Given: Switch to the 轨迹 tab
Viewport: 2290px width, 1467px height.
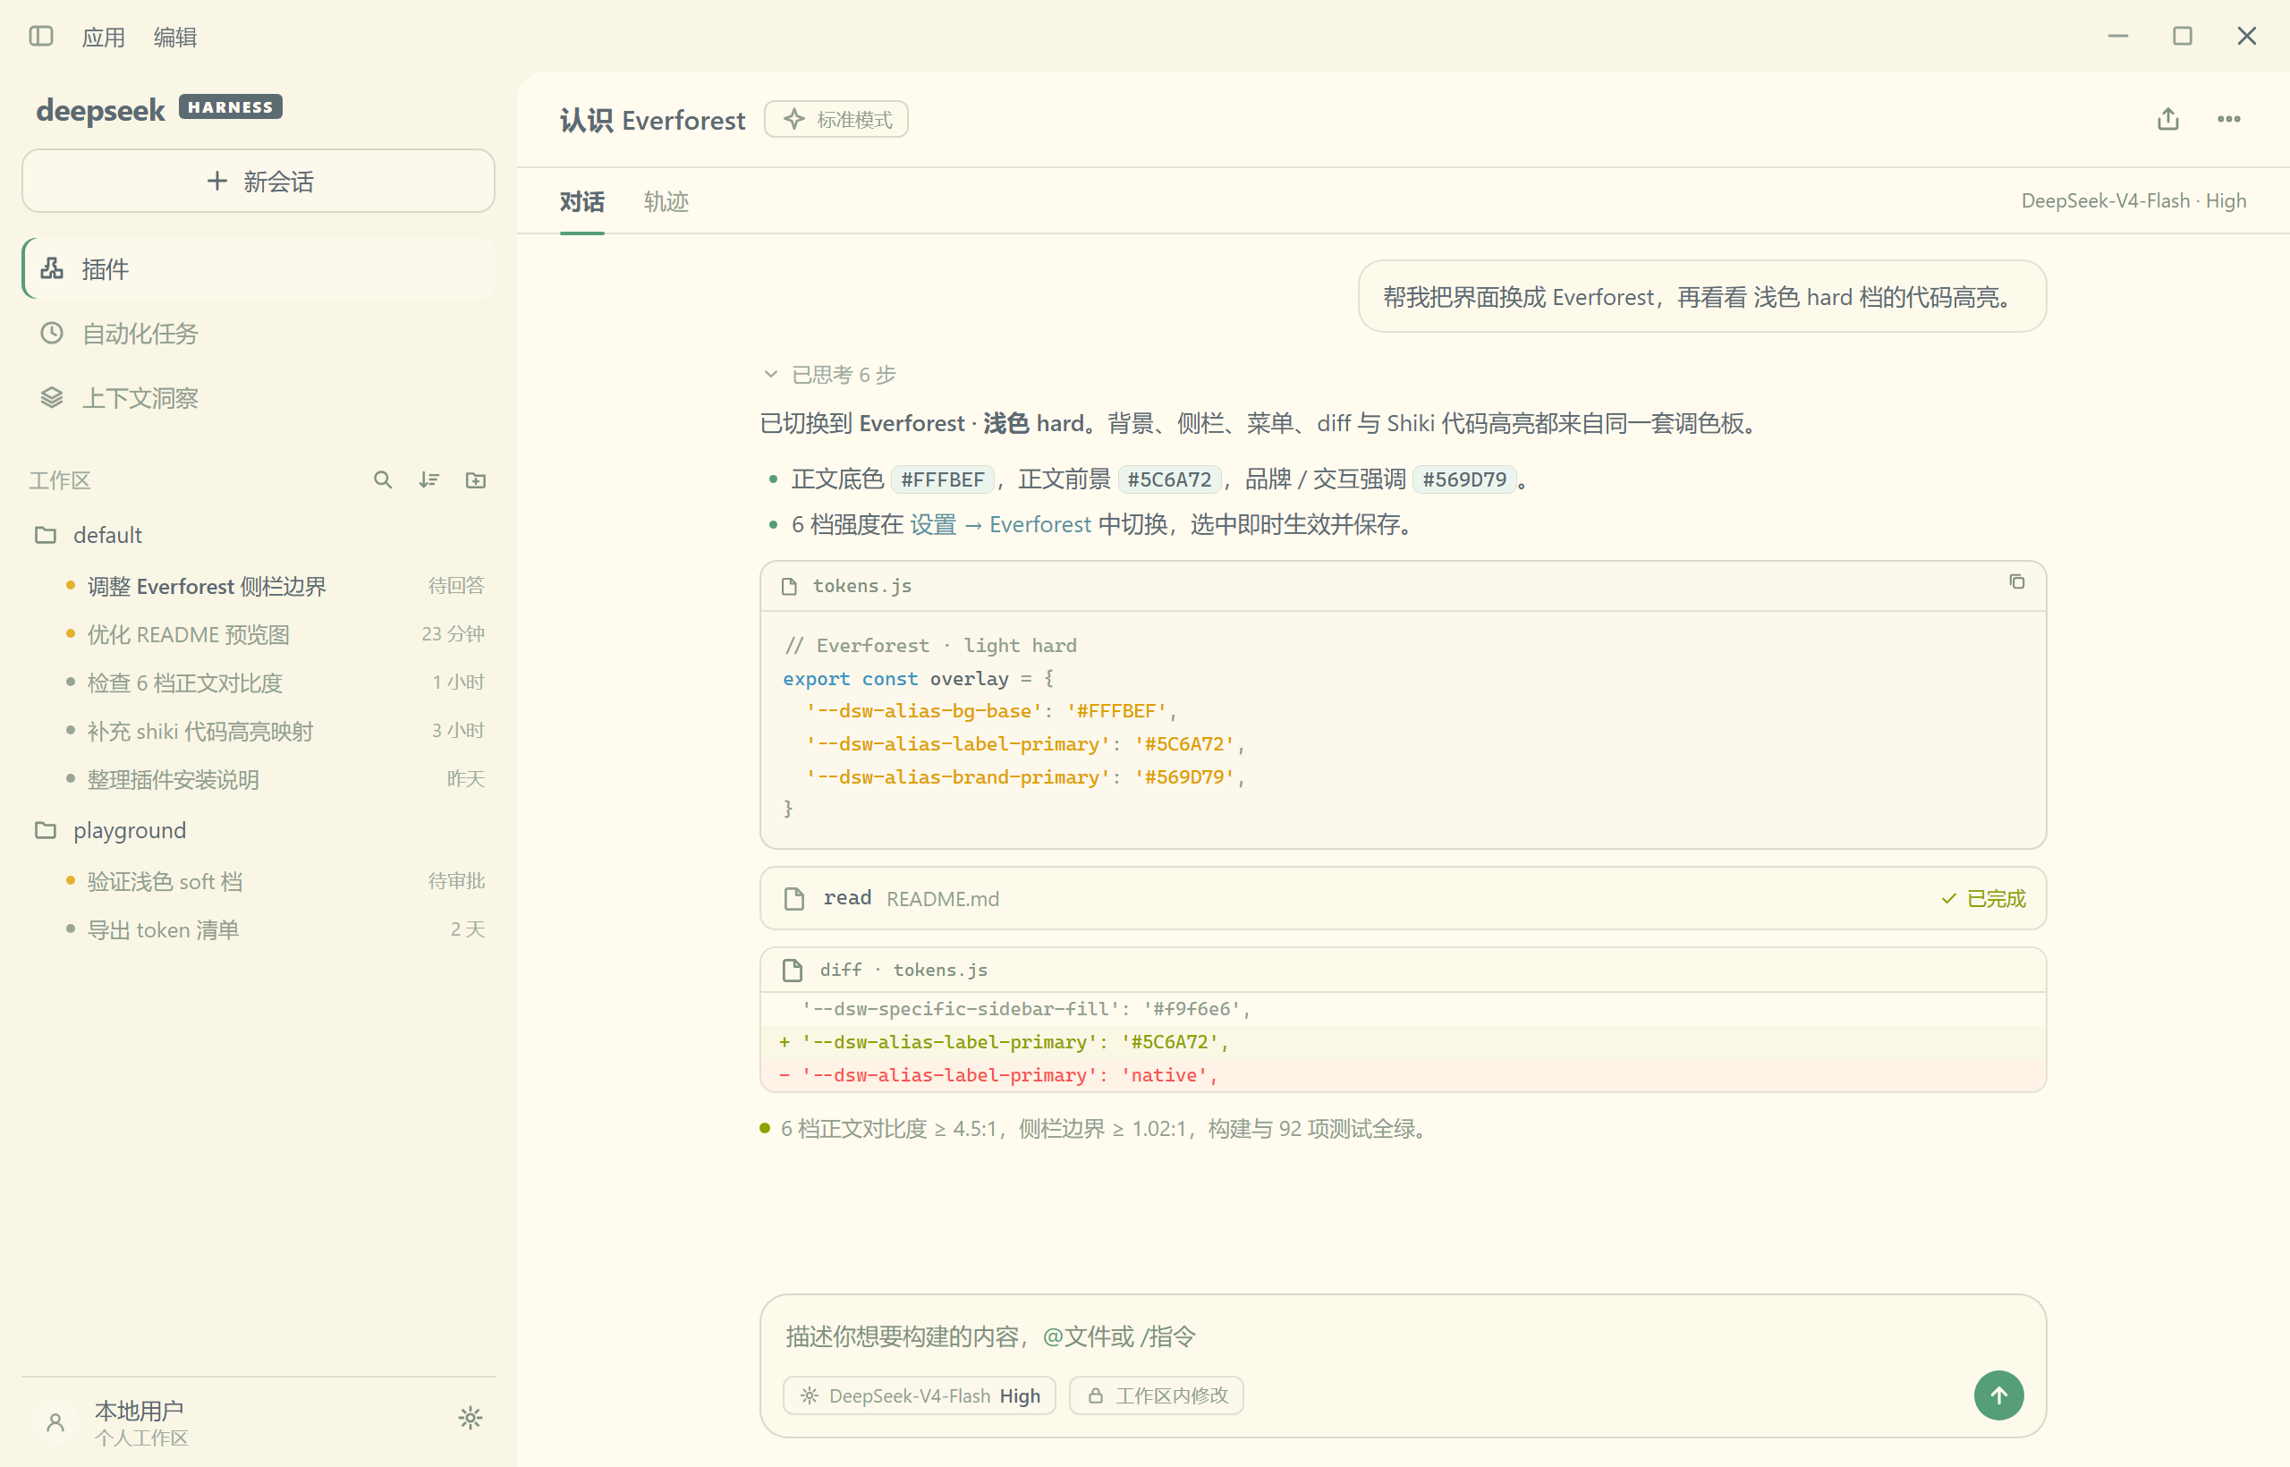Looking at the screenshot, I should [x=666, y=202].
